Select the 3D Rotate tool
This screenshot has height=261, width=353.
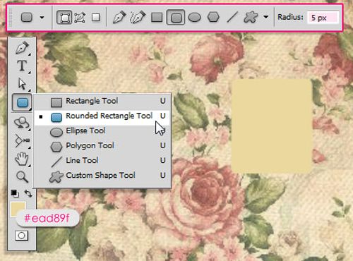point(22,123)
